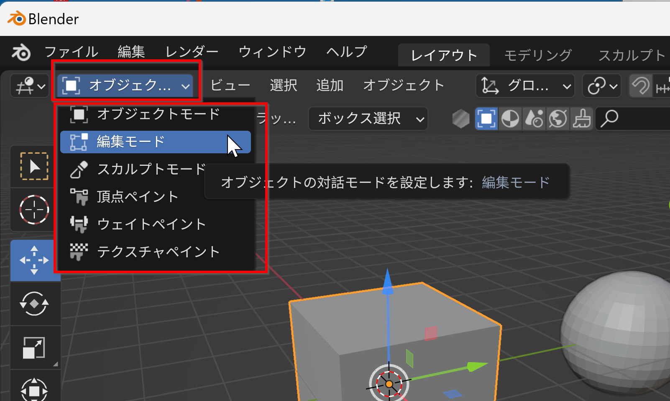Click the Blender logo menu icon
Screen dimensions: 670x401
pyautogui.click(x=21, y=53)
